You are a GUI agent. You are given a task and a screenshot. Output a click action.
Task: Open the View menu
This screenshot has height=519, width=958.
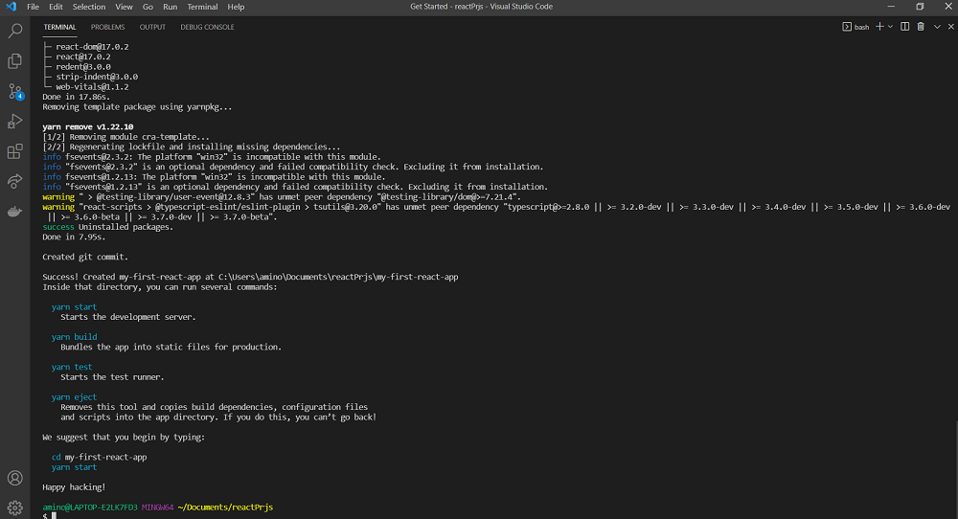pyautogui.click(x=124, y=7)
